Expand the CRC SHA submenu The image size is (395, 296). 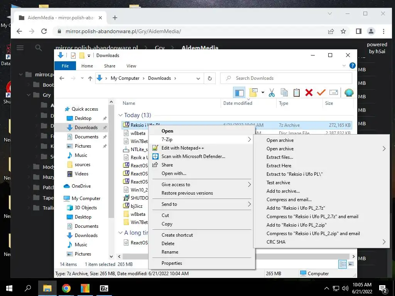tap(321, 242)
